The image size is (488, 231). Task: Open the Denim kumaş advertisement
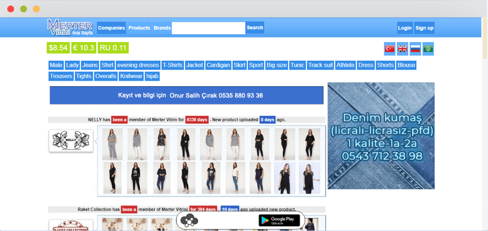point(381,136)
